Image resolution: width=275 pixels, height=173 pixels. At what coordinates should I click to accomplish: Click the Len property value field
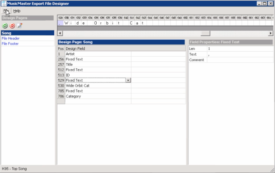click(x=240, y=49)
